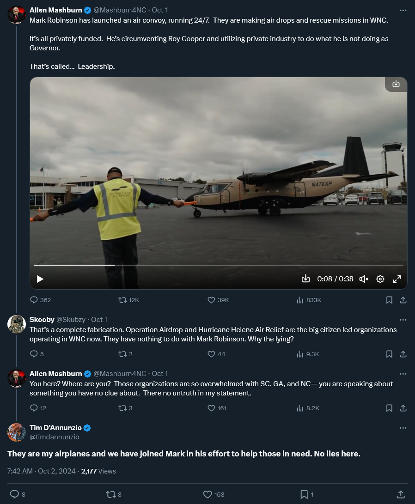Open more options on first Allen Mashburn post
This screenshot has height=504, width=415.
pyautogui.click(x=403, y=10)
